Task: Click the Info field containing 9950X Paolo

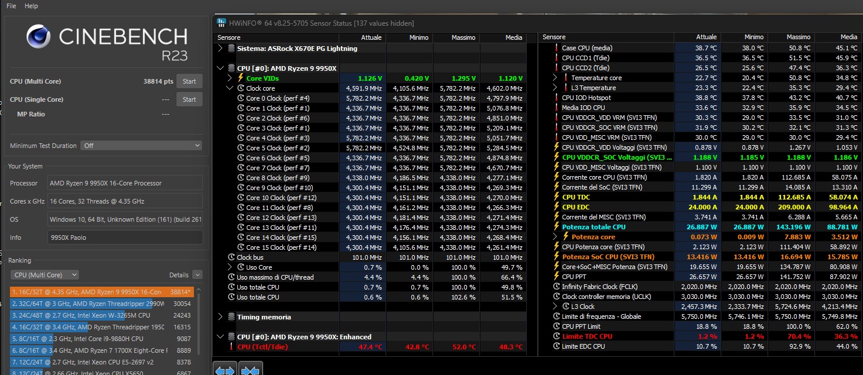Action: [x=125, y=238]
